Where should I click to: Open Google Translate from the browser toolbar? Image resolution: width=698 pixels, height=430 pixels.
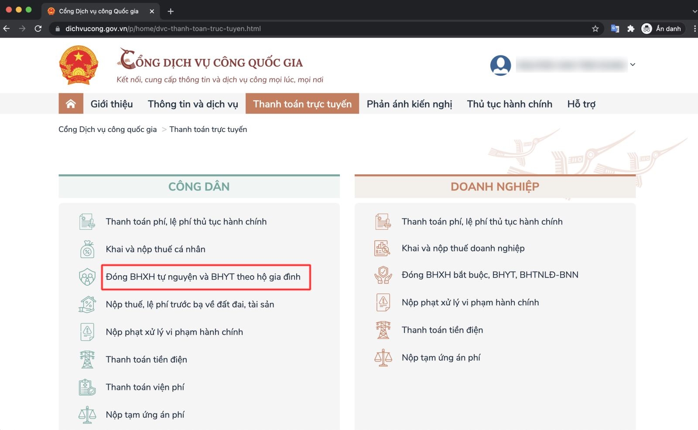pos(615,28)
